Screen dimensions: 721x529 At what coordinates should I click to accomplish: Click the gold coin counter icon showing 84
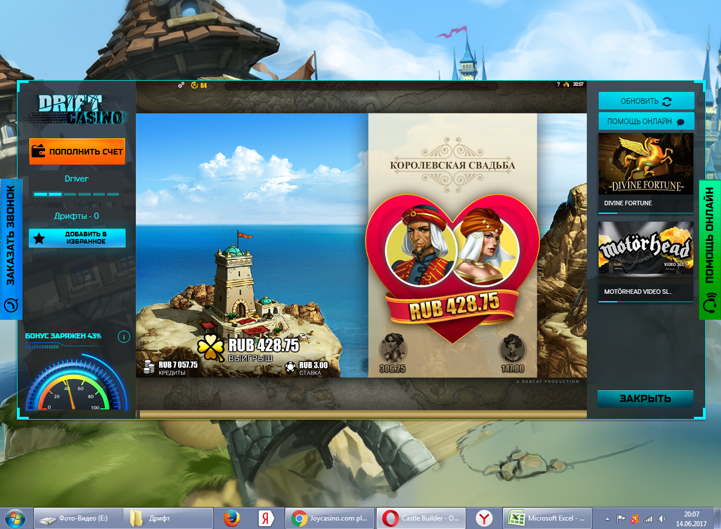coord(194,85)
